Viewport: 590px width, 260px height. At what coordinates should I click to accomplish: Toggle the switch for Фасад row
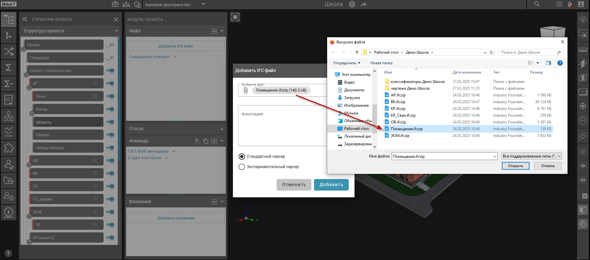click(110, 109)
